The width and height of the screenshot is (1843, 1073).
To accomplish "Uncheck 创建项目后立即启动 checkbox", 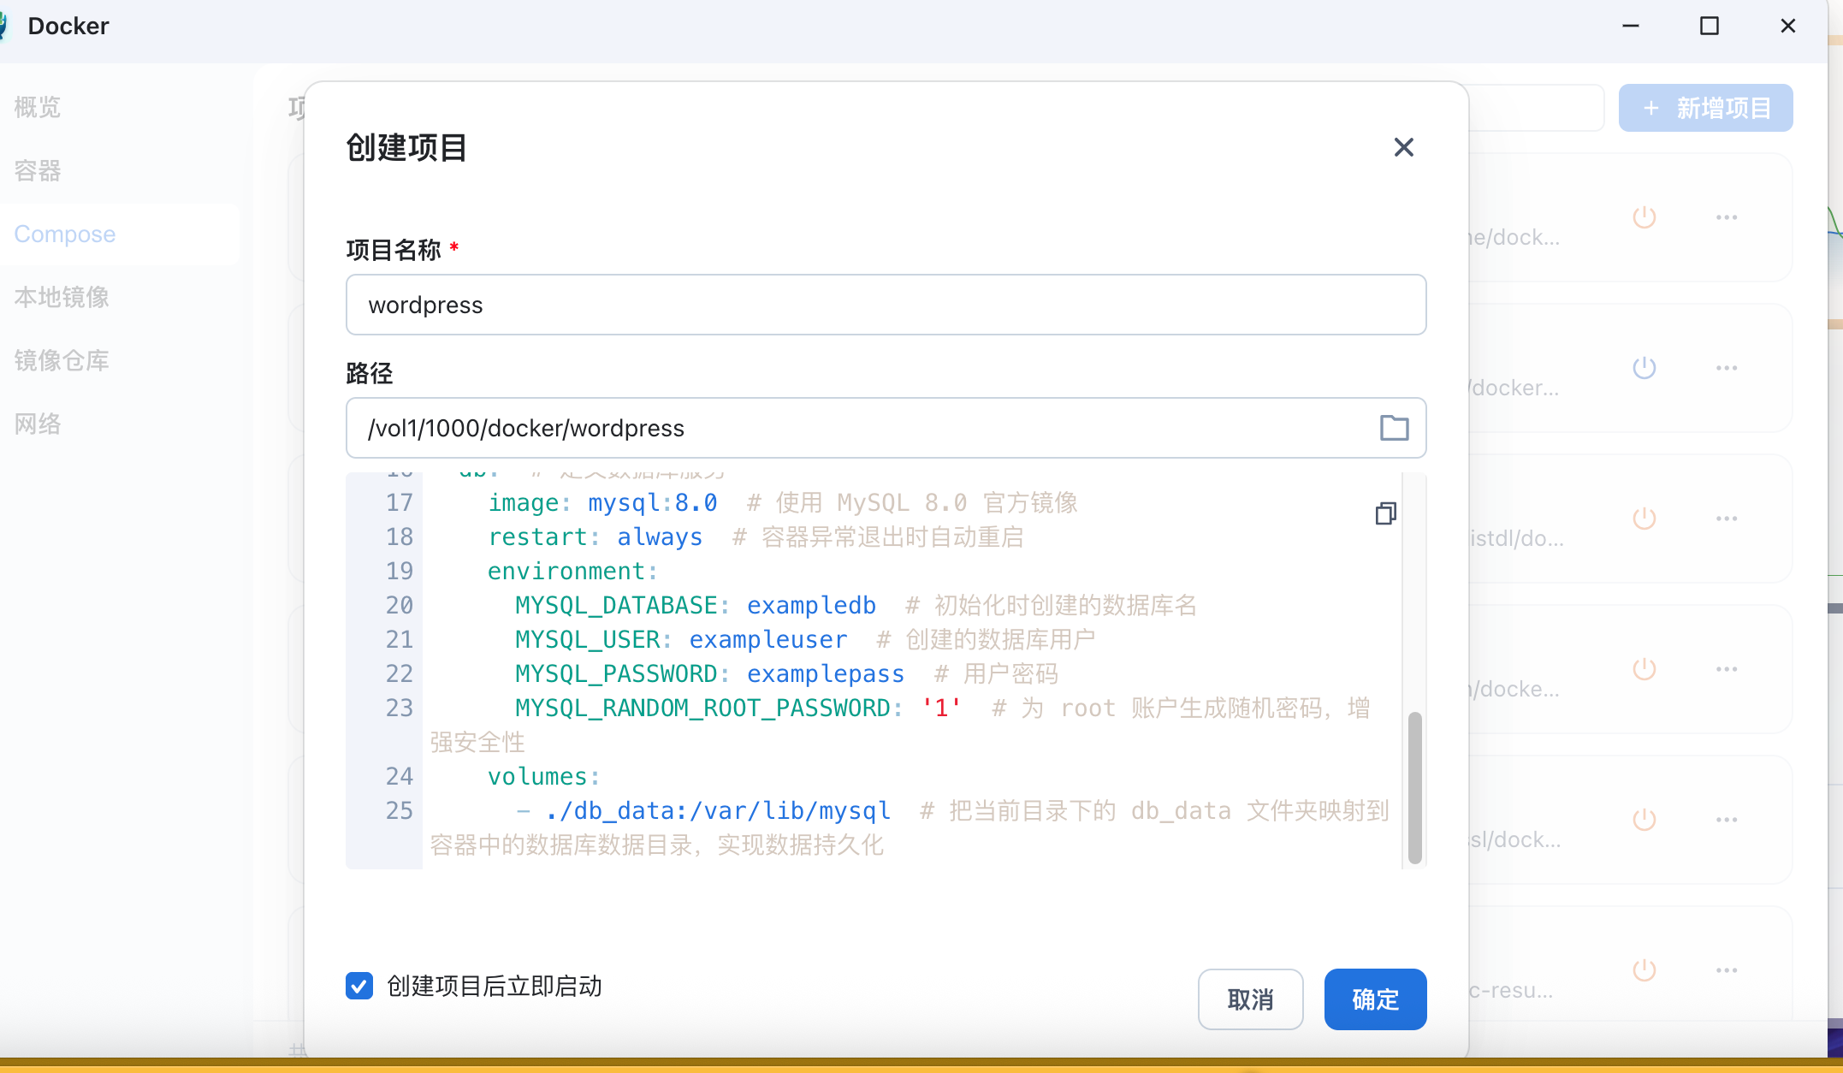I will (x=359, y=986).
